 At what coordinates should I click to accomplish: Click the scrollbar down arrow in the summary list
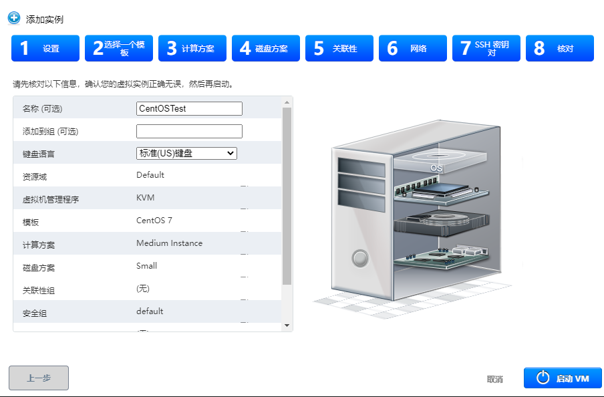coord(287,325)
